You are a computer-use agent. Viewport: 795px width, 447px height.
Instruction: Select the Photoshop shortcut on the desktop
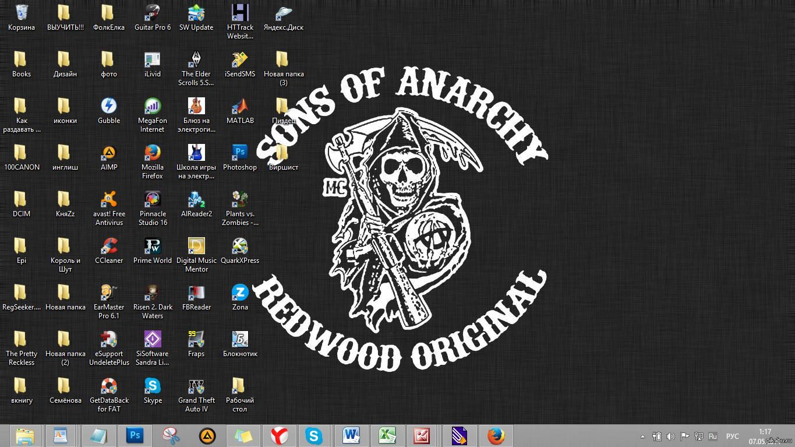point(240,157)
